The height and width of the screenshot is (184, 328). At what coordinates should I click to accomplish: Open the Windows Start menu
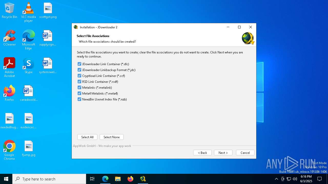(x=6, y=179)
